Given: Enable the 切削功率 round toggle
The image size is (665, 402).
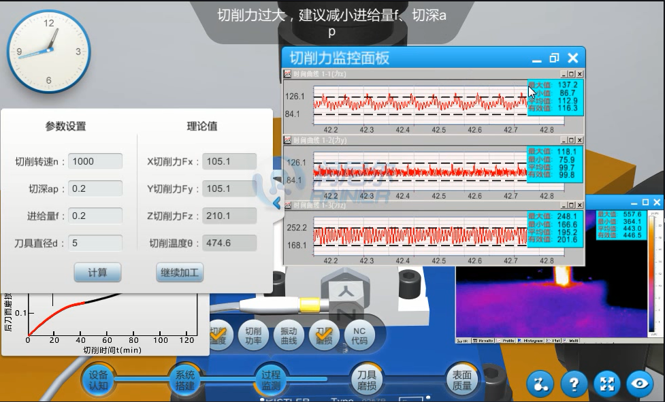Looking at the screenshot, I should pos(253,336).
